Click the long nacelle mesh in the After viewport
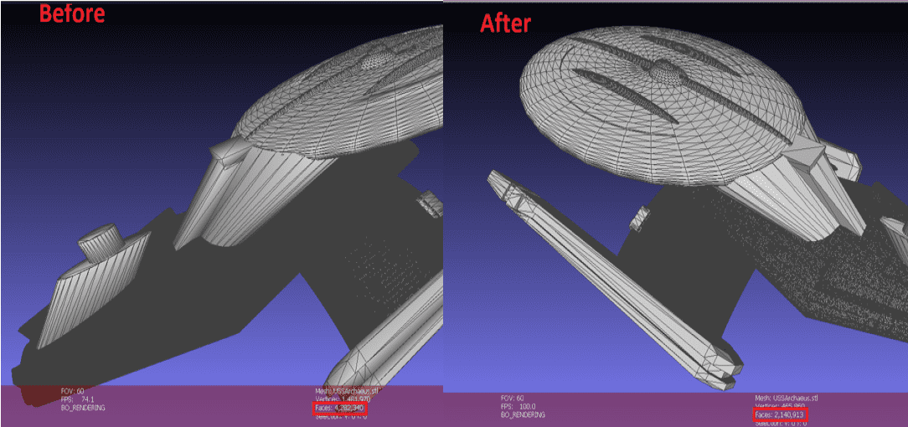The width and height of the screenshot is (908, 427). pyautogui.click(x=614, y=278)
